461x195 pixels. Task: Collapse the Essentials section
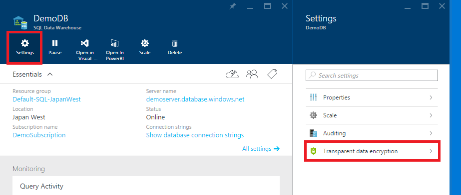50,75
